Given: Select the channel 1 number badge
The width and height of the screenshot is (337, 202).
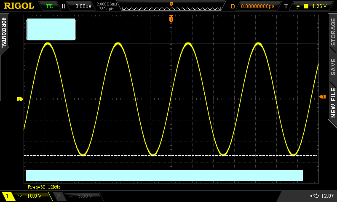Looking at the screenshot, I should [7, 196].
